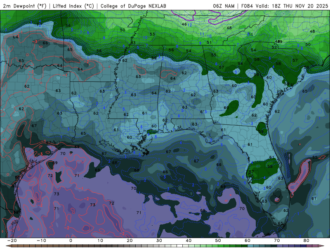Image resolution: width=330 pixels, height=248 pixels.
Task: Click the left arrow end of color bar
Action: click(x=8, y=246)
